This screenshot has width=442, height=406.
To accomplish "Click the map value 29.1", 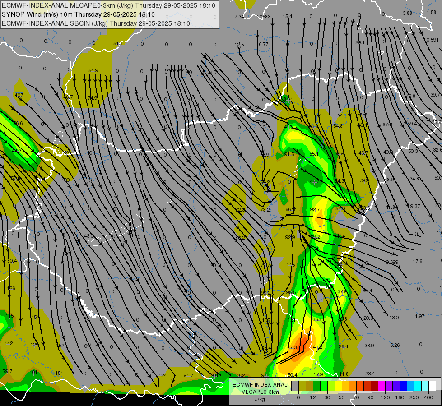I will click(360, 42).
